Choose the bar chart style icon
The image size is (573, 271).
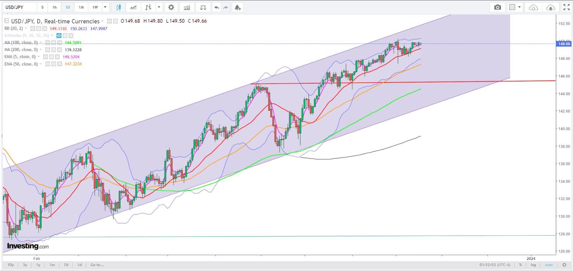148,7
